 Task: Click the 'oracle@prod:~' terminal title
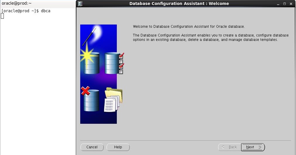click(x=17, y=3)
